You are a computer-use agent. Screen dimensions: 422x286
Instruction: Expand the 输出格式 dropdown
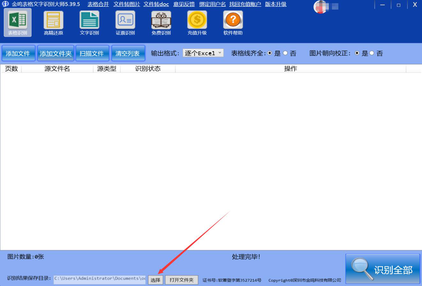pos(203,53)
